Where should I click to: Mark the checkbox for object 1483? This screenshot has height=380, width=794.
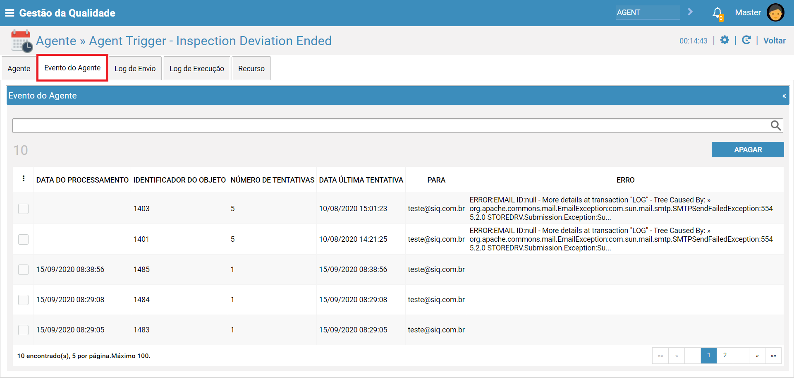pyautogui.click(x=24, y=330)
